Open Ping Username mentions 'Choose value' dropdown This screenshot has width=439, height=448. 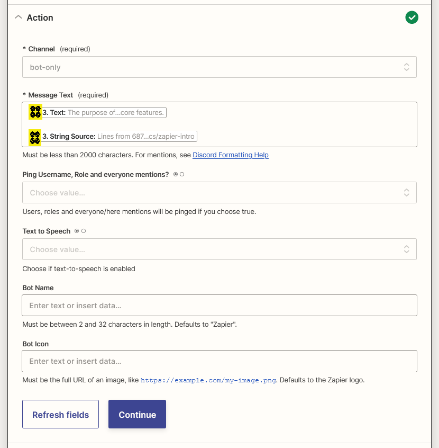point(212,193)
